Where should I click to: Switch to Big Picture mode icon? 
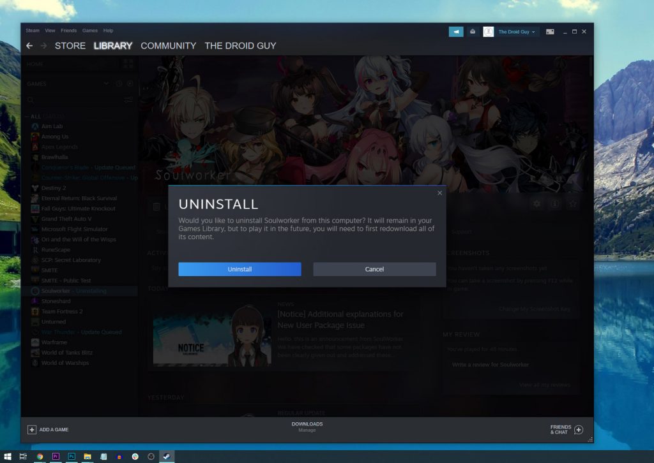[550, 32]
